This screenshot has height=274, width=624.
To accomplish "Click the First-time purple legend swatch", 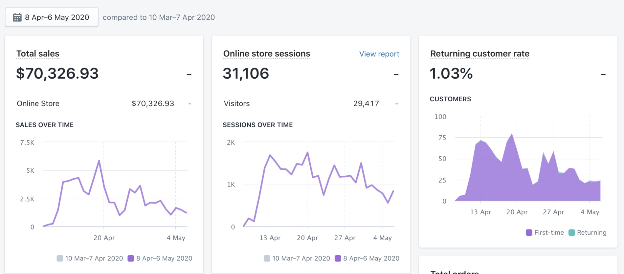I will coord(529,232).
